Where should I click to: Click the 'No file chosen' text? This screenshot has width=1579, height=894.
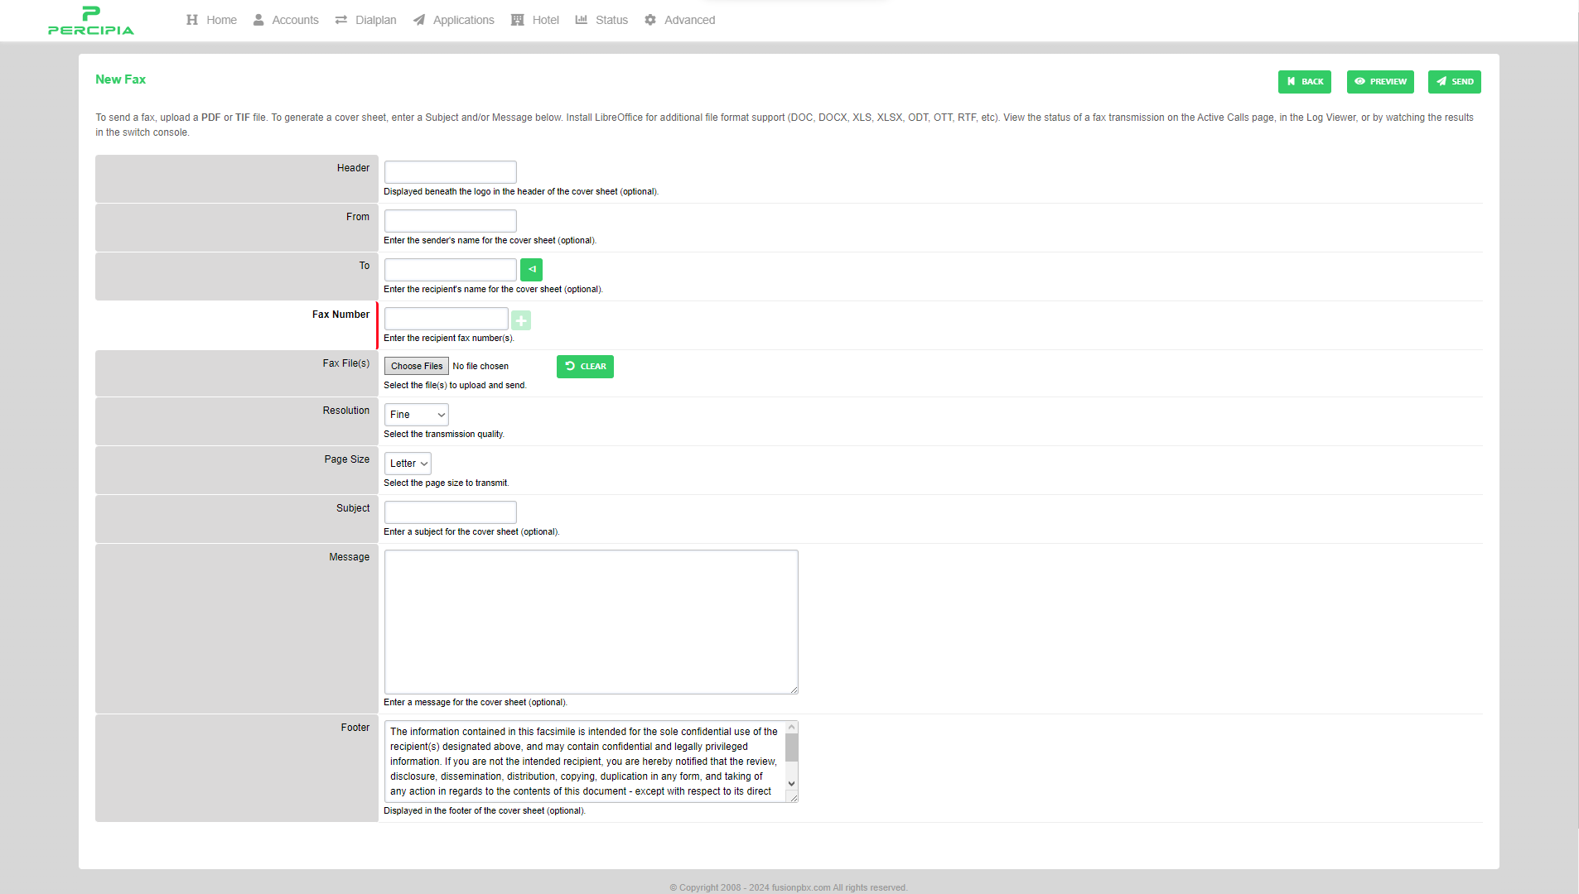point(480,366)
